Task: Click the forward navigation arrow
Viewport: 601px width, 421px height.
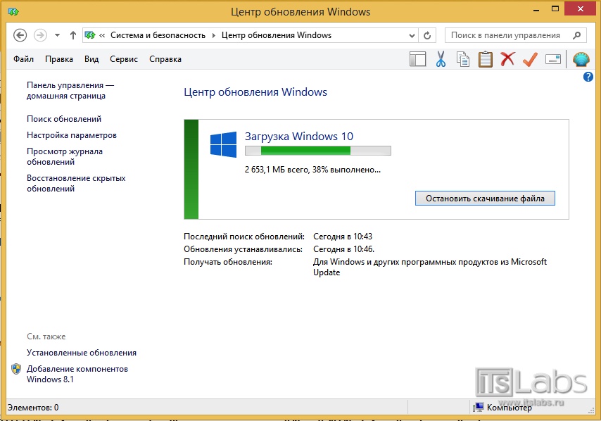Action: pos(40,35)
